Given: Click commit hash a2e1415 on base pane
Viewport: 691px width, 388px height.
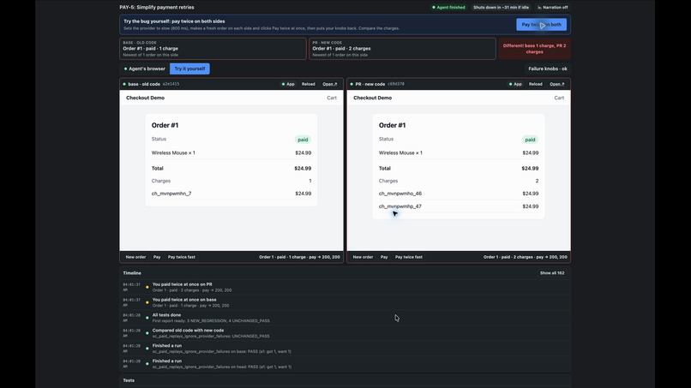Looking at the screenshot, I should click(171, 84).
